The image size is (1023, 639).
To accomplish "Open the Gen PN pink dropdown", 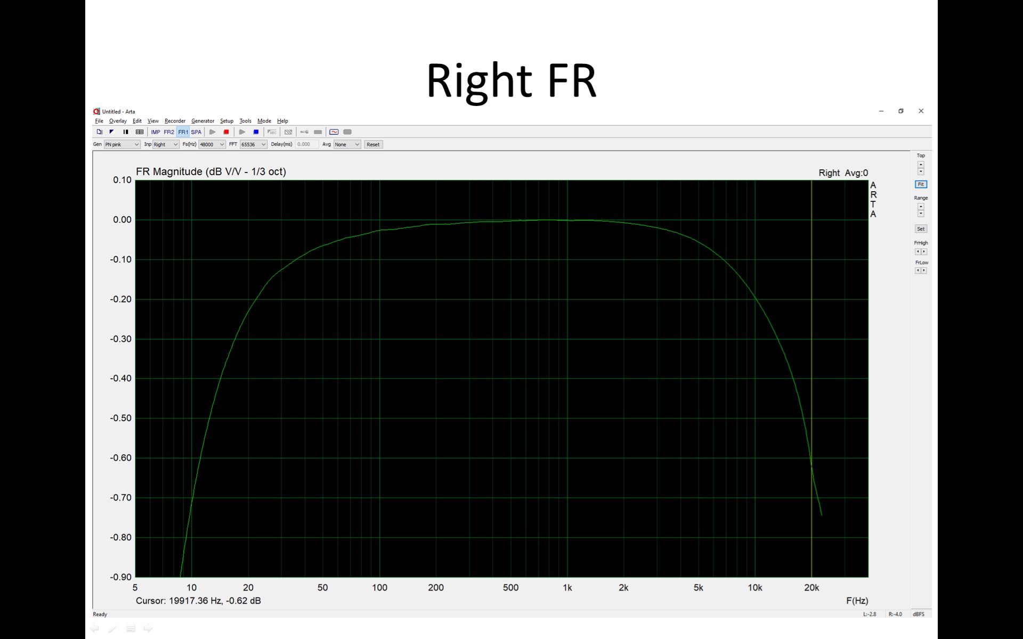I will point(122,144).
